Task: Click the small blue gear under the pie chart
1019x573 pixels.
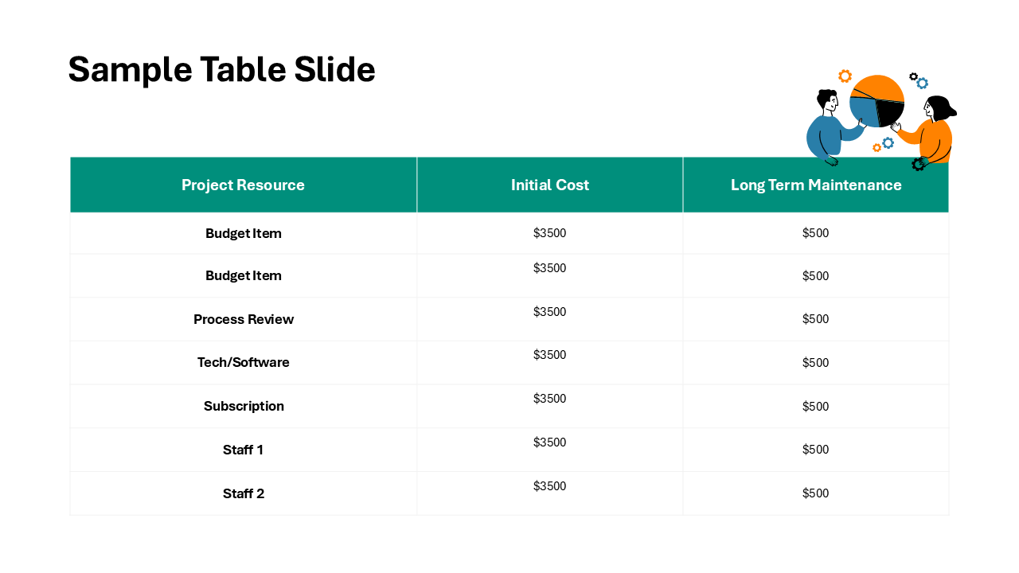Action: tap(888, 143)
